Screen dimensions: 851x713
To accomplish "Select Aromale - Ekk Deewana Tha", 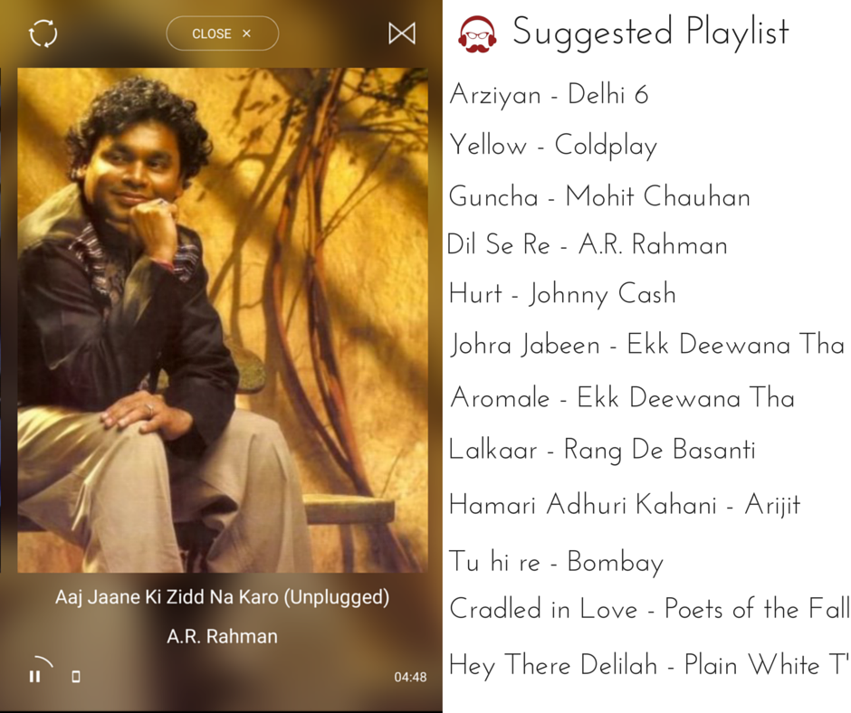I will pos(623,398).
